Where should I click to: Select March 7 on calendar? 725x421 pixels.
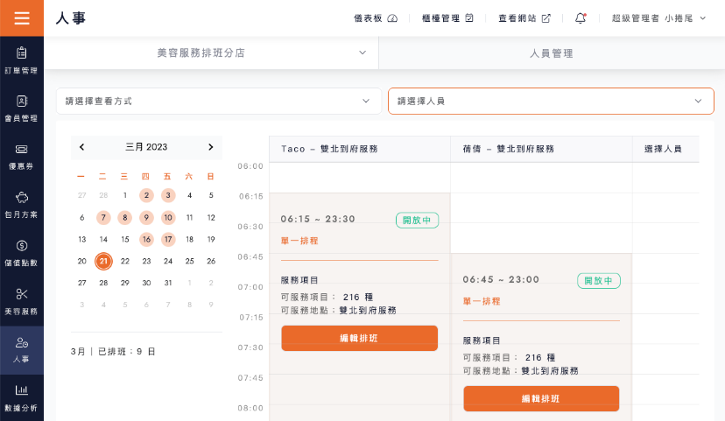103,217
